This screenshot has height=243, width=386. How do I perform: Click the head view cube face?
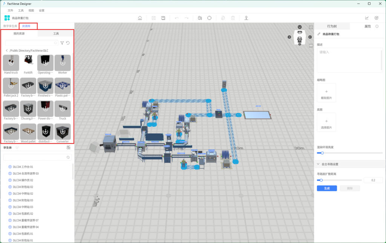coord(300,39)
